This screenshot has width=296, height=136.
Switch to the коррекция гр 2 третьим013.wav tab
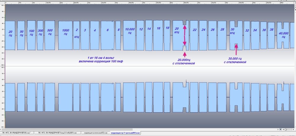pyautogui.click(x=125, y=133)
